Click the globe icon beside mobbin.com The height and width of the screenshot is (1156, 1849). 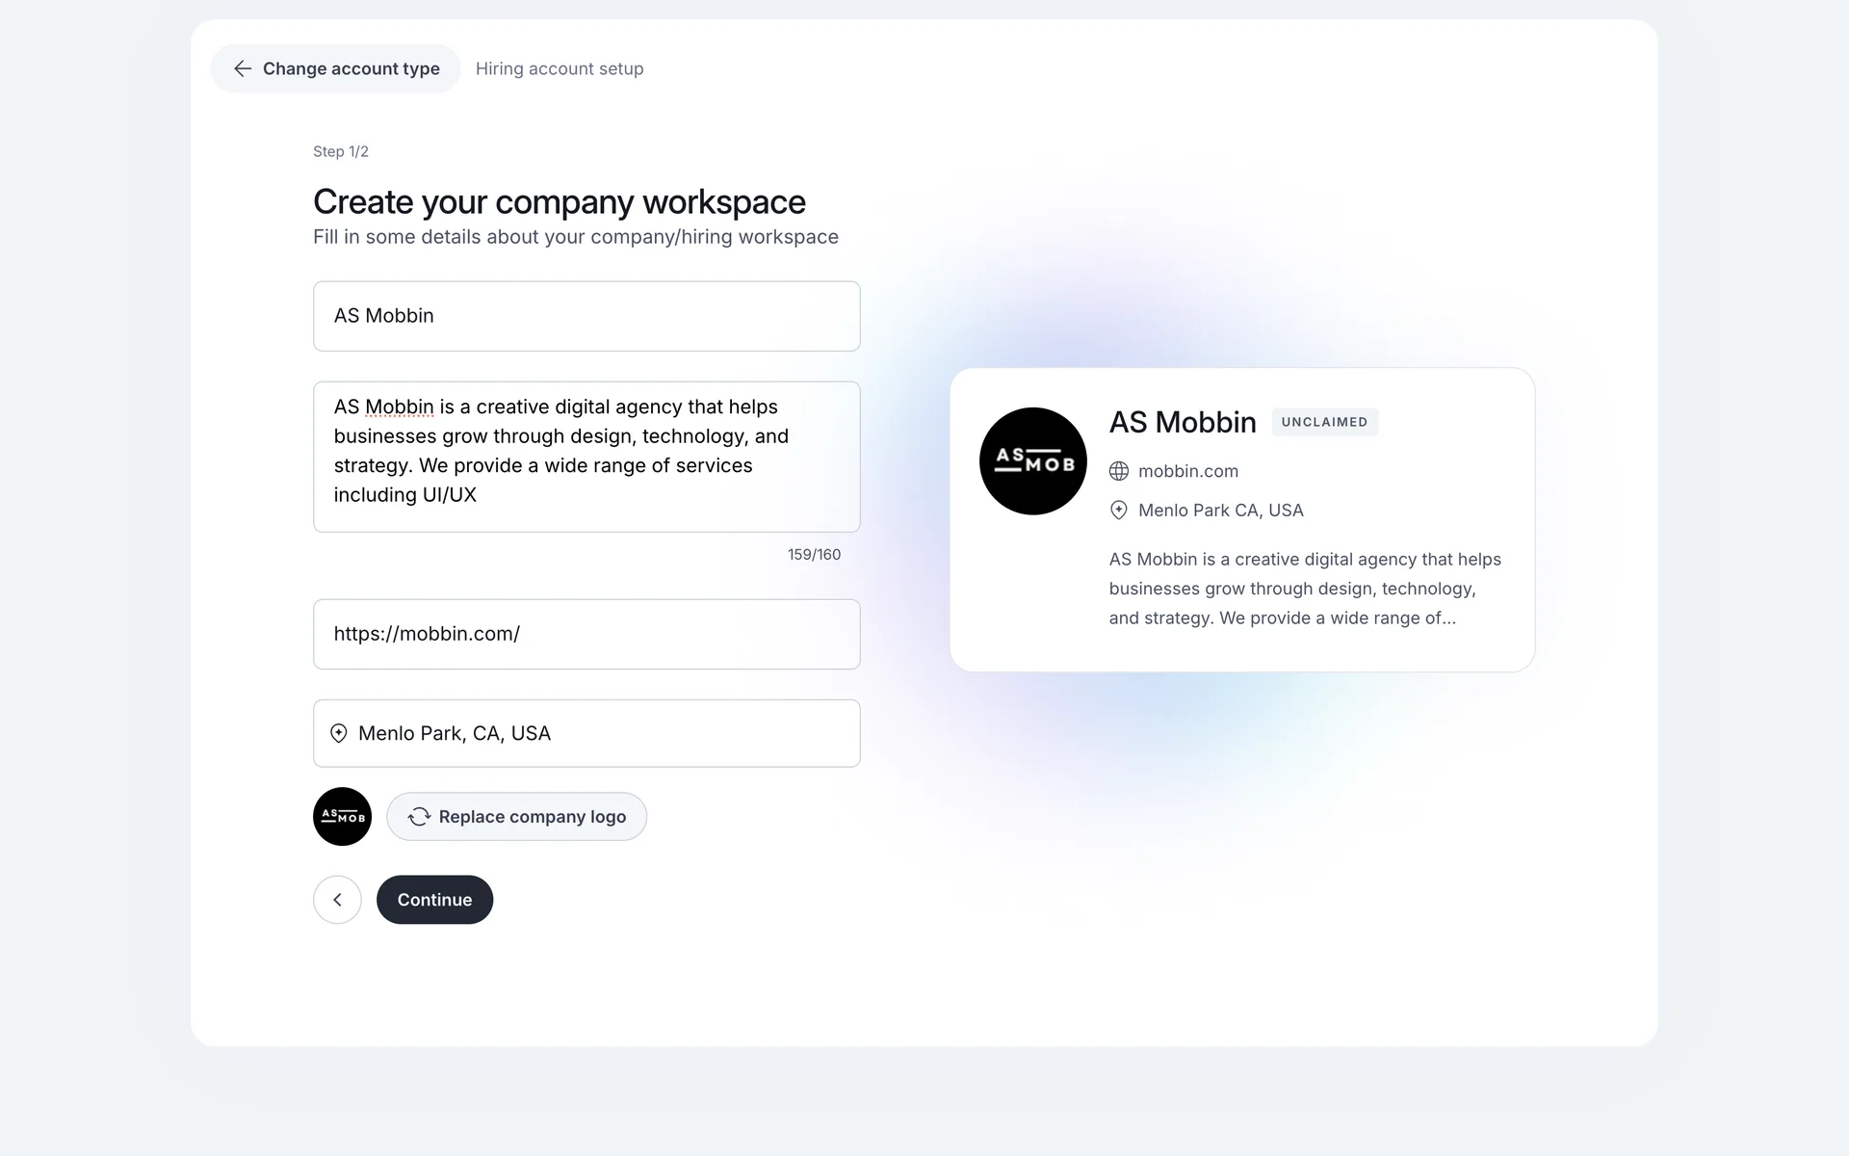[x=1119, y=471]
